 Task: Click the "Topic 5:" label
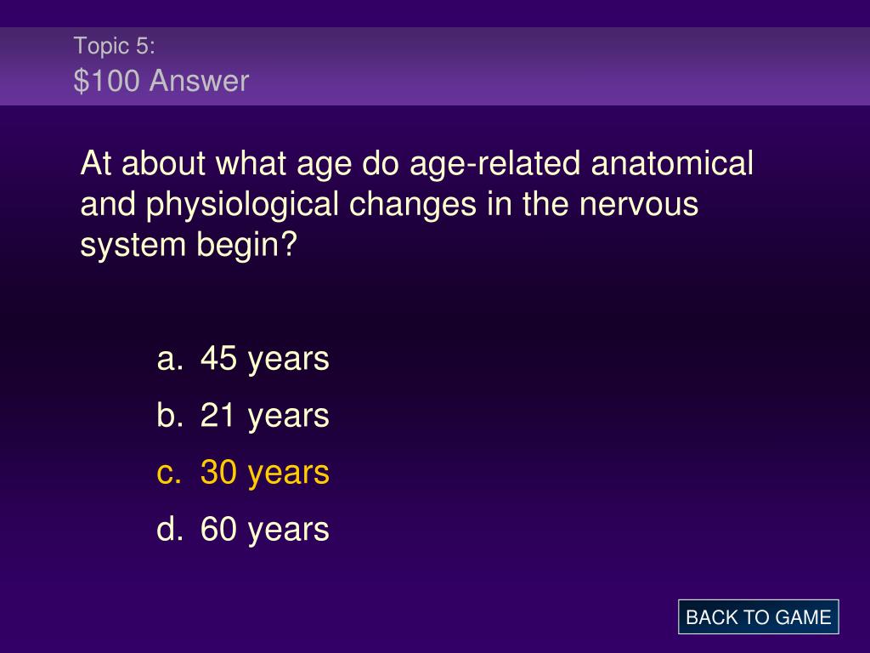click(115, 46)
